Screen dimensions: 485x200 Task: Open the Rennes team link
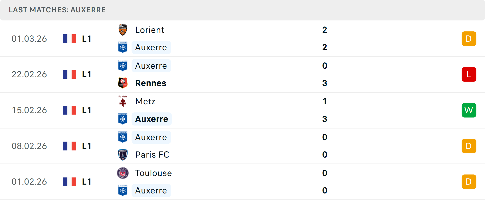click(151, 83)
